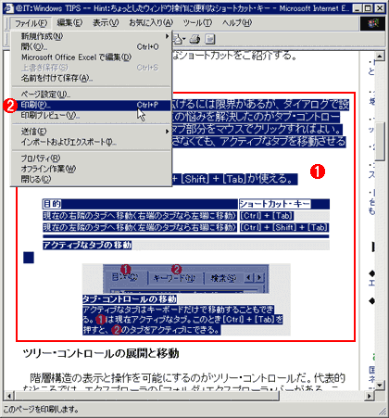Select 印刷(P)... from the File menu
The width and height of the screenshot is (389, 418).
91,105
